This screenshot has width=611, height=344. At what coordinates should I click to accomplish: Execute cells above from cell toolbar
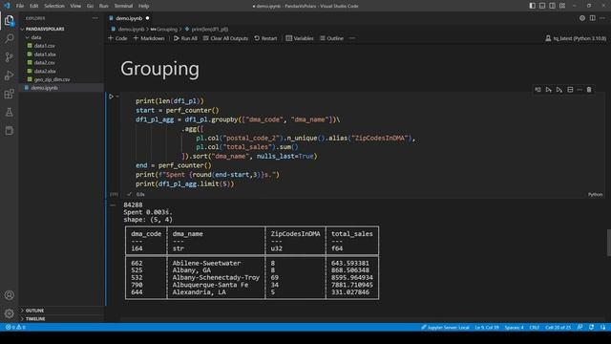coord(549,90)
